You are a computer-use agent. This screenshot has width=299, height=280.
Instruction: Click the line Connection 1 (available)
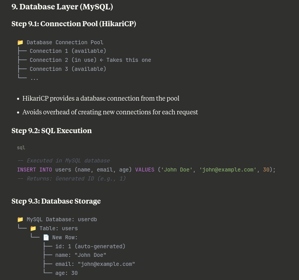(x=68, y=51)
